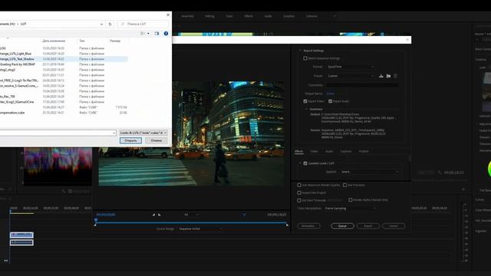Select the video clip on the timeline
The width and height of the screenshot is (491, 276).
(x=21, y=235)
